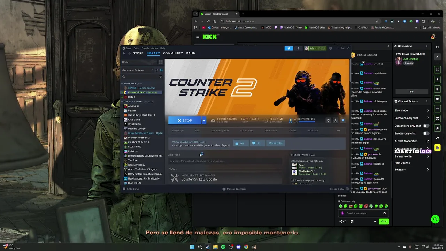Click Edit in Stream info panel
Viewport: 446px width, 251px height.
(x=412, y=92)
